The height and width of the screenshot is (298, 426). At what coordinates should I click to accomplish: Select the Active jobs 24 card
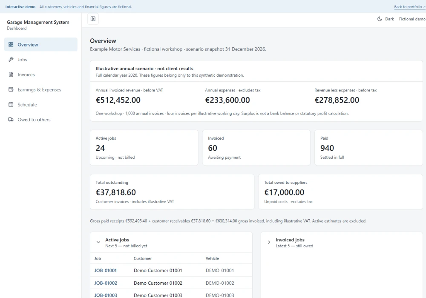pyautogui.click(x=144, y=148)
